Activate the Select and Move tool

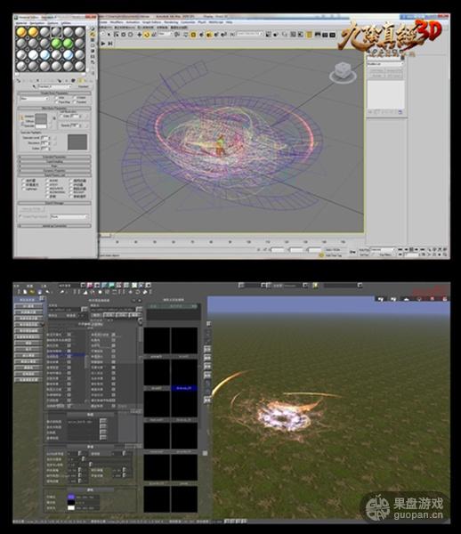(x=139, y=35)
